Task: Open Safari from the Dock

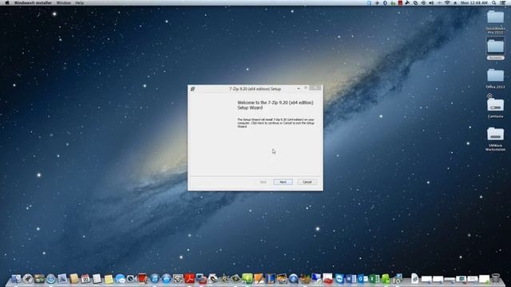Action: tap(50, 278)
